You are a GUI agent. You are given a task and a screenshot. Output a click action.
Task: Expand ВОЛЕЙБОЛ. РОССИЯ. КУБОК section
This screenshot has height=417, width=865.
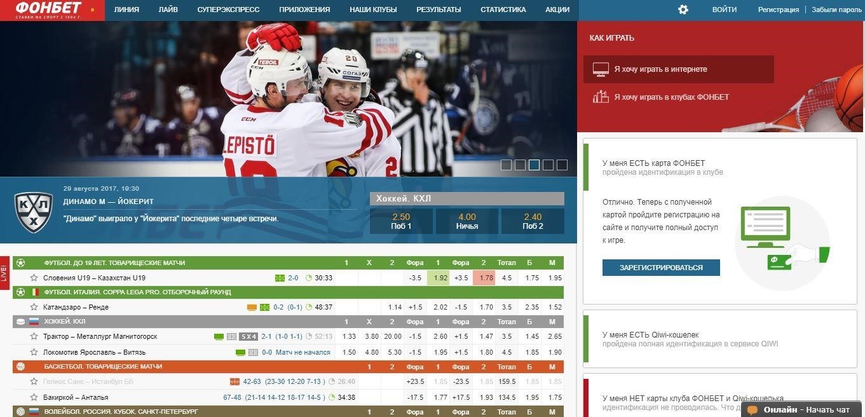tap(288, 411)
